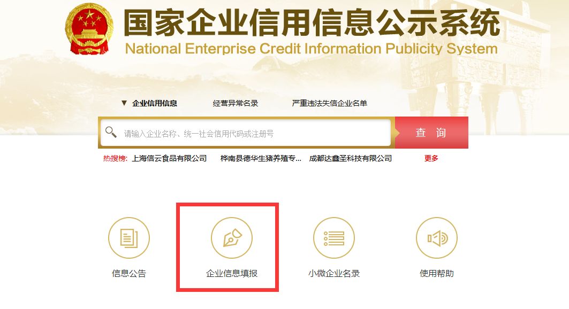Image resolution: width=569 pixels, height=309 pixels.
Task: Switch to the 经营异常名录 tab
Action: click(x=236, y=103)
